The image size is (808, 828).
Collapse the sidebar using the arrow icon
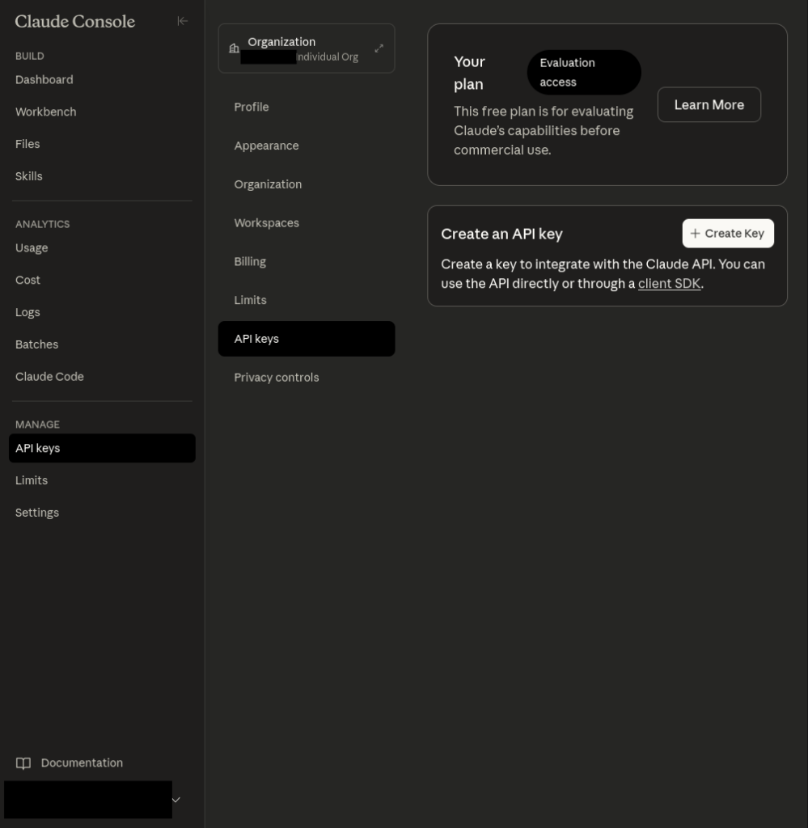pos(182,21)
